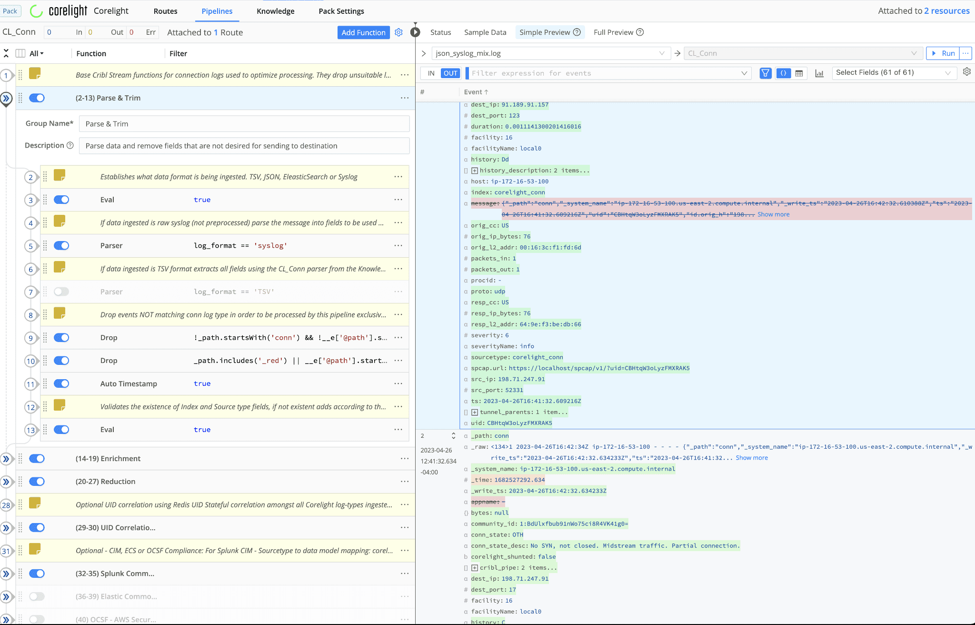Open the statistics bar chart icon
The width and height of the screenshot is (975, 625).
point(819,73)
